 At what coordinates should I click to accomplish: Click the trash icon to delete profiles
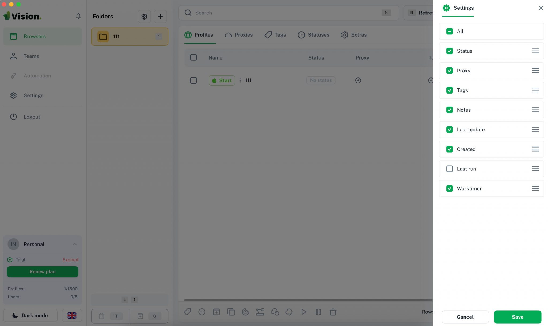tap(333, 312)
